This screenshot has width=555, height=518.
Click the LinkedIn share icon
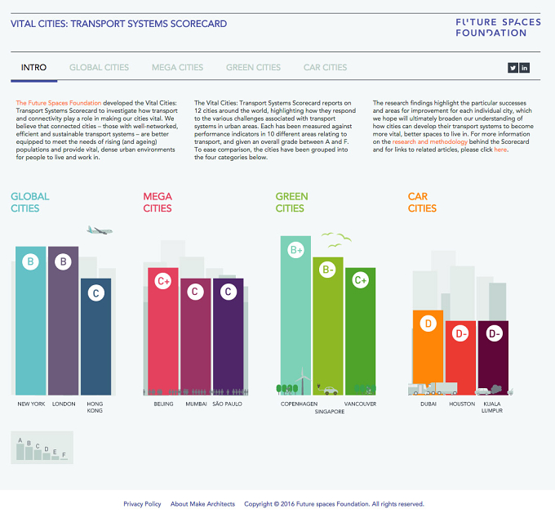[x=524, y=68]
